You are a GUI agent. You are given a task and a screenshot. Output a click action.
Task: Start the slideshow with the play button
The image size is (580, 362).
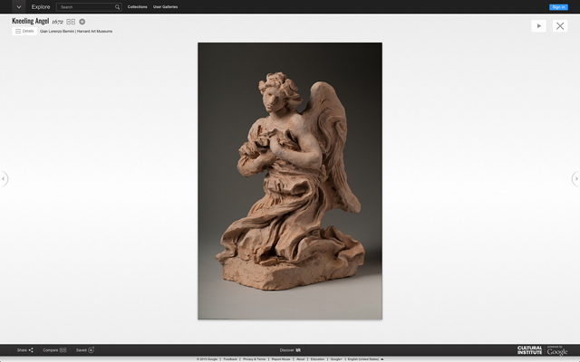[x=538, y=26]
